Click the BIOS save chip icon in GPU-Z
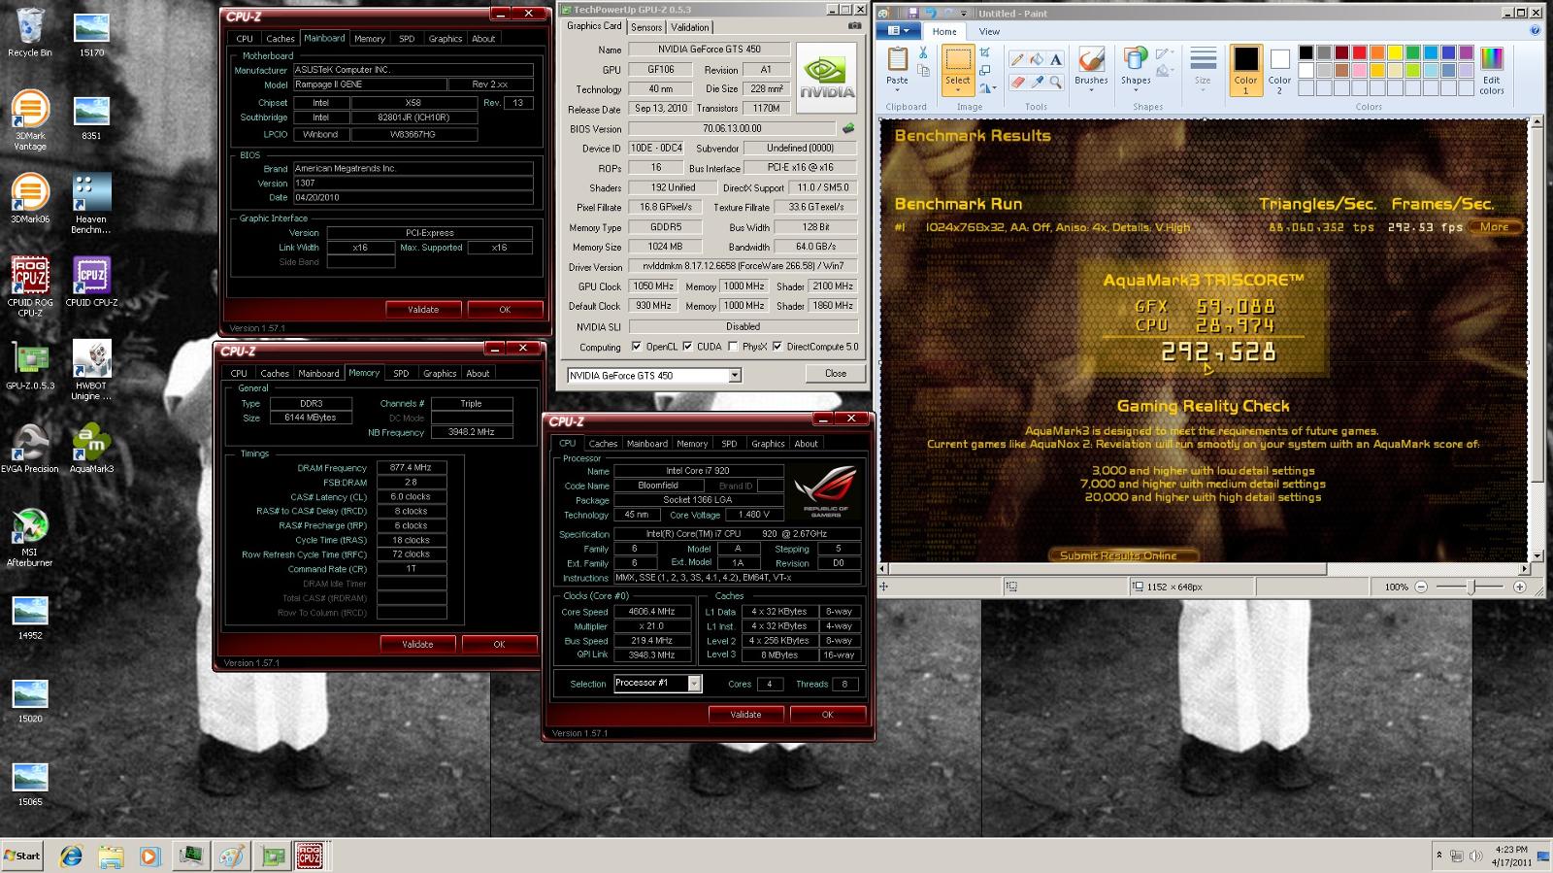 (x=848, y=128)
